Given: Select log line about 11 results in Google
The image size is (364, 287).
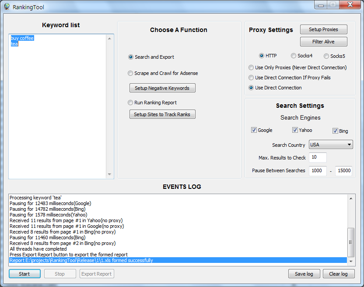Looking at the screenshot, I should point(178,226).
